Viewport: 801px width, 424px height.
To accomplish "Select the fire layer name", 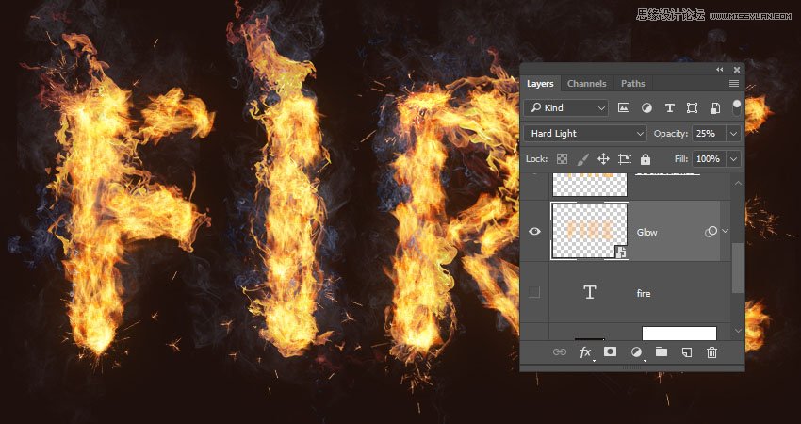I will point(644,294).
